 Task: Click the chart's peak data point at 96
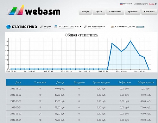click(x=130, y=41)
